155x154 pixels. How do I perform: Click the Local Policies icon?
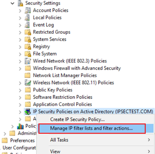pos(27,18)
